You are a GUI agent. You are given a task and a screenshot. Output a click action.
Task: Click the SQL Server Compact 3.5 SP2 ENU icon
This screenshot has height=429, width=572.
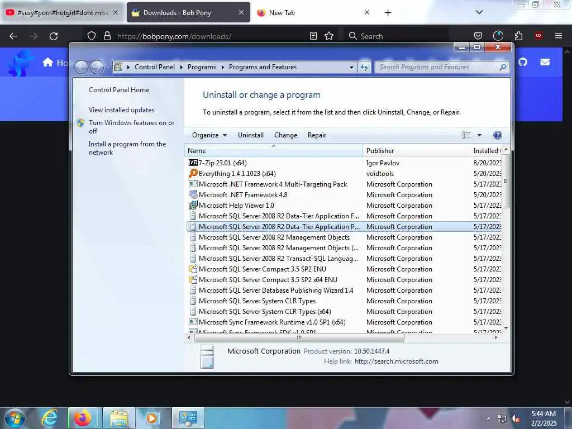click(x=193, y=269)
